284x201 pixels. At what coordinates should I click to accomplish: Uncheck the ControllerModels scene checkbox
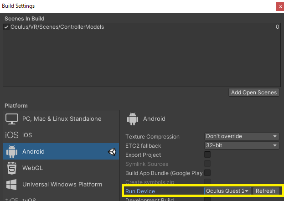pyautogui.click(x=6, y=27)
